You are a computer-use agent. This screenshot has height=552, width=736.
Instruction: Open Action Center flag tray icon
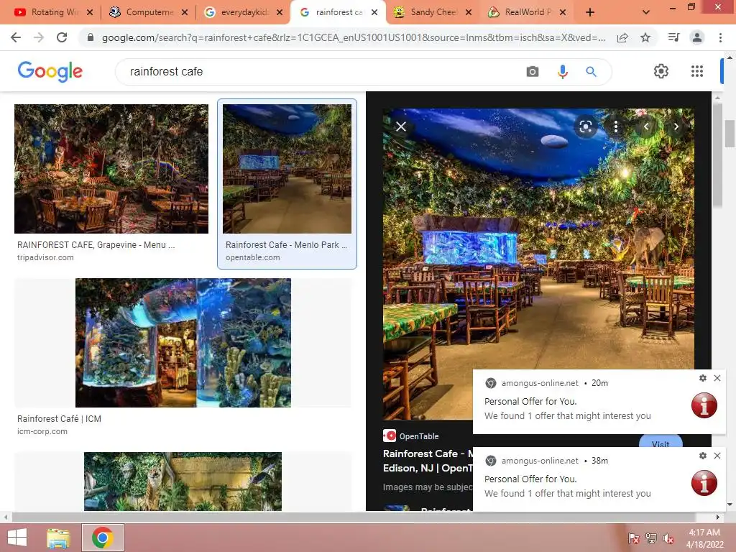634,538
